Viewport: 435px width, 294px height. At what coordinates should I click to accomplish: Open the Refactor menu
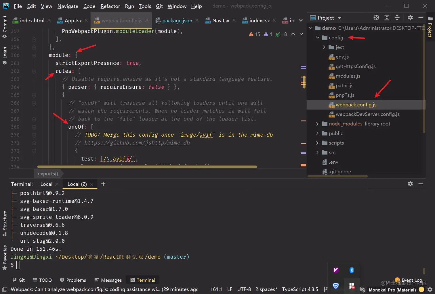(x=110, y=6)
